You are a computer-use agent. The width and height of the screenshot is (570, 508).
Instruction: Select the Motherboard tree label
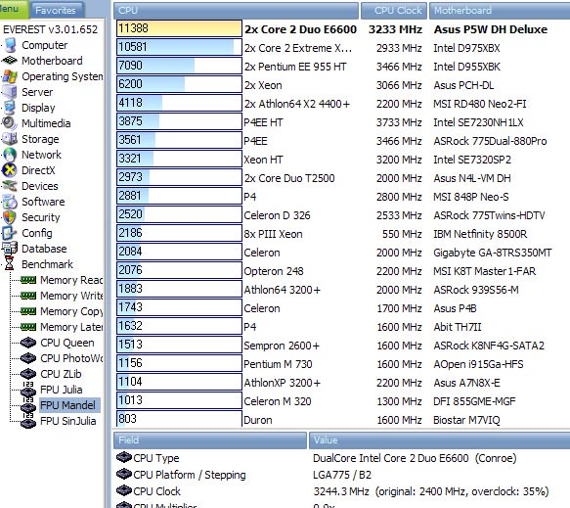[52, 61]
